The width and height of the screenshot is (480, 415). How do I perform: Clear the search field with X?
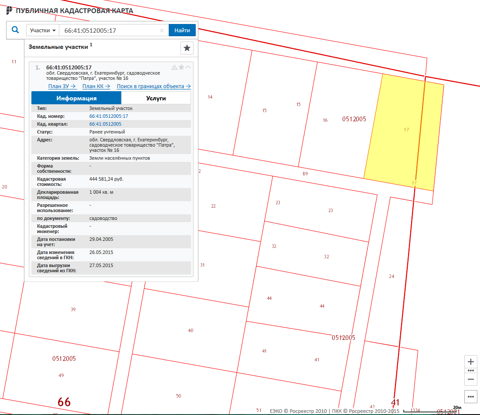(162, 31)
